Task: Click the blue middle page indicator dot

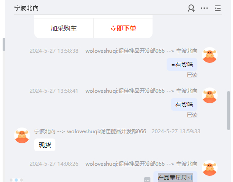Action: click(16, 180)
